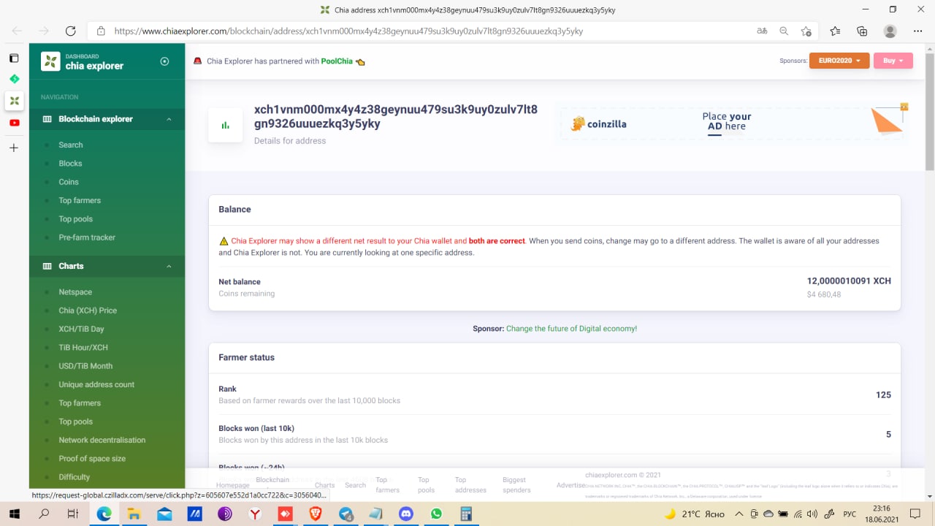Open Calculator from the taskbar
The height and width of the screenshot is (526, 935).
click(x=466, y=514)
